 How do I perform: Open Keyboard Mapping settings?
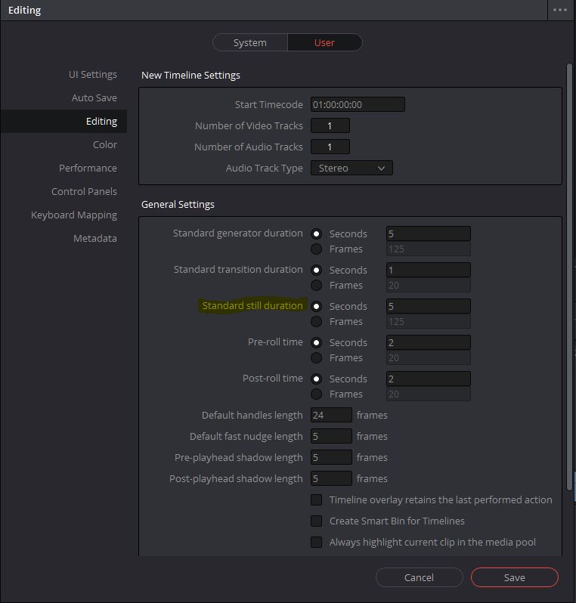point(74,215)
